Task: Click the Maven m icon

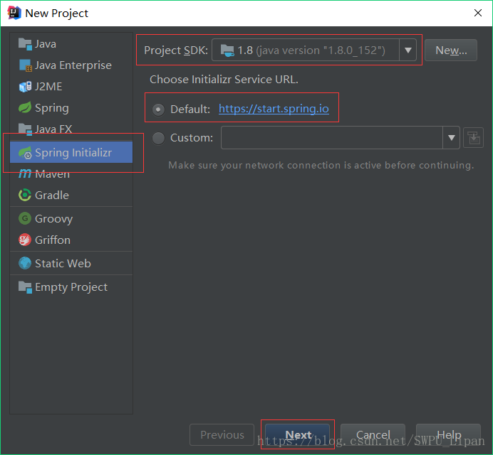Action: (25, 173)
